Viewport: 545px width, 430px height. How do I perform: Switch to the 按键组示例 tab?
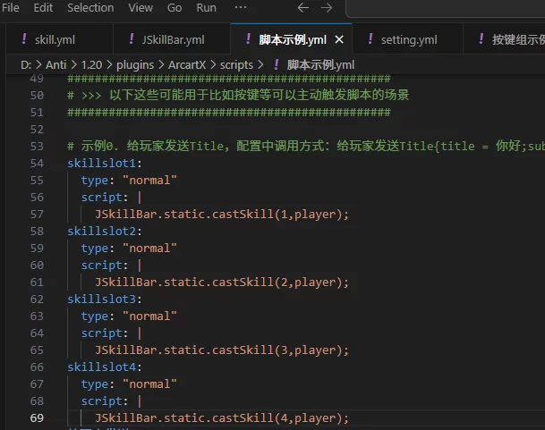(504, 39)
